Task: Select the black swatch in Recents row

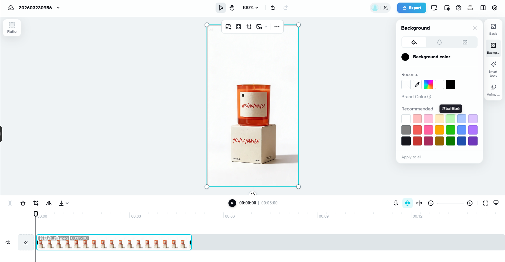Action: 450,85
